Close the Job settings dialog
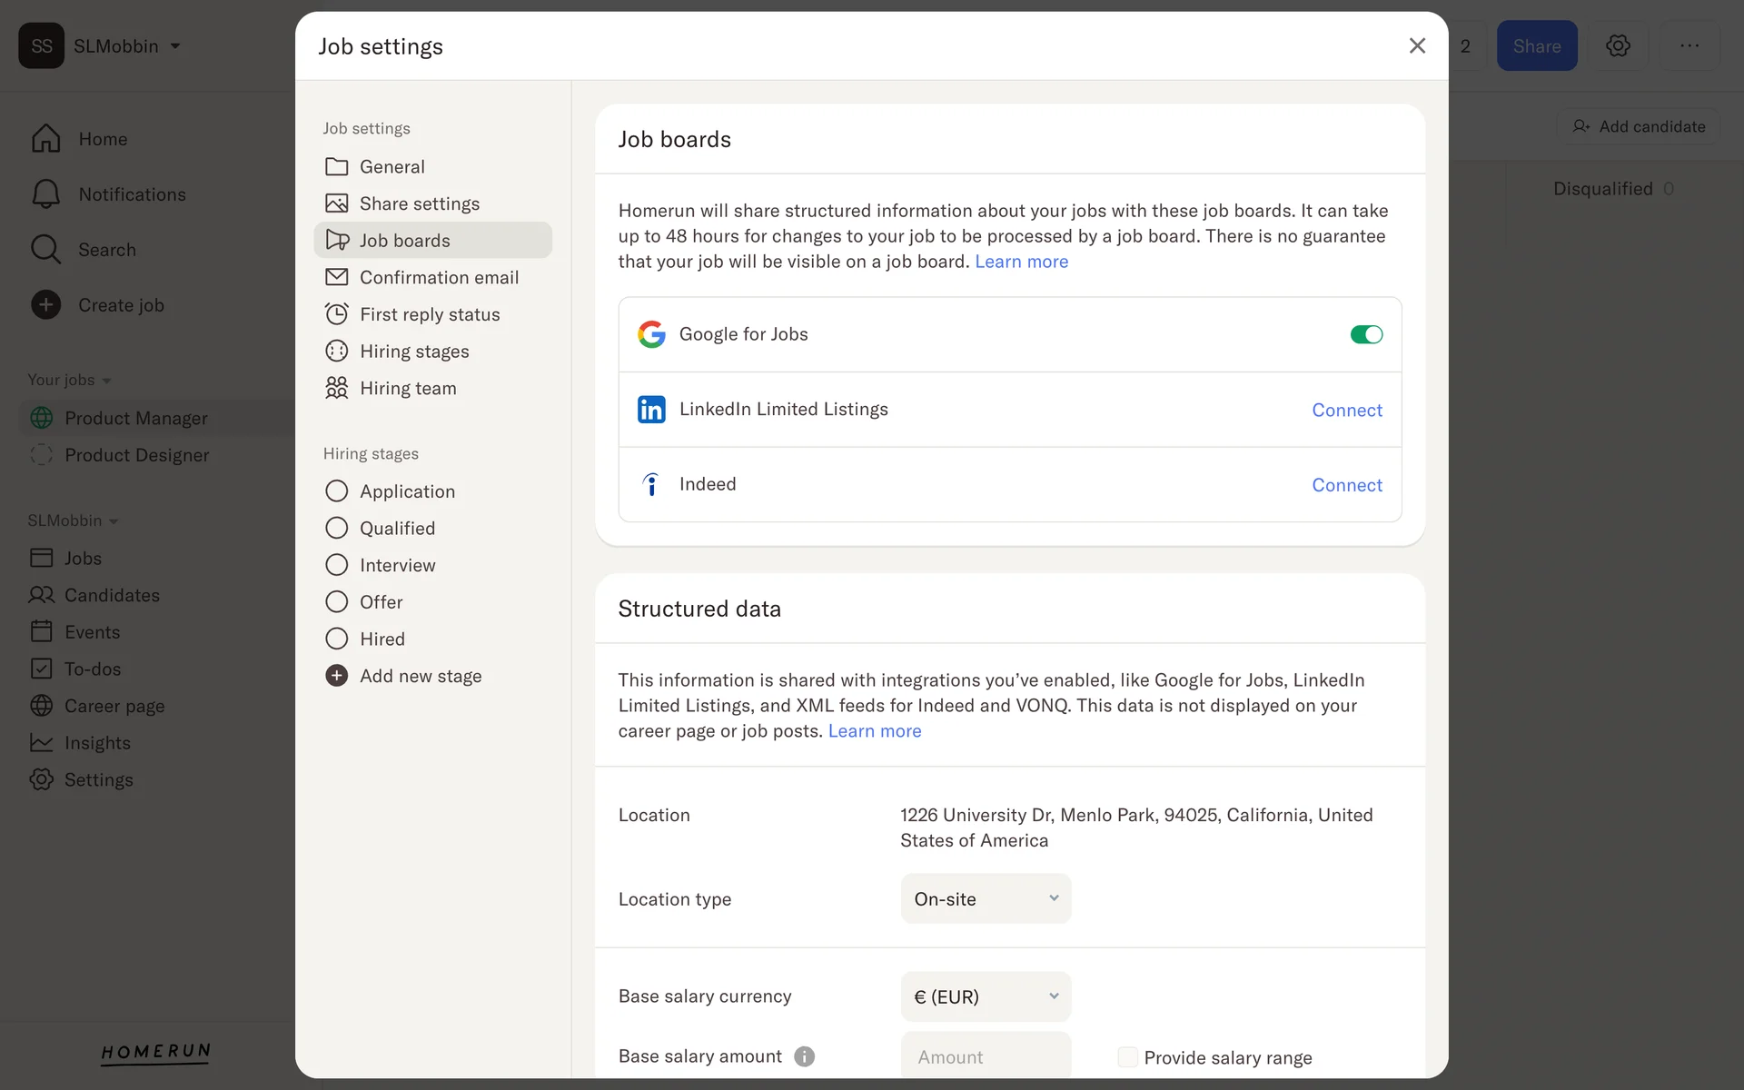Screen dimensions: 1744x1090 point(1417,45)
